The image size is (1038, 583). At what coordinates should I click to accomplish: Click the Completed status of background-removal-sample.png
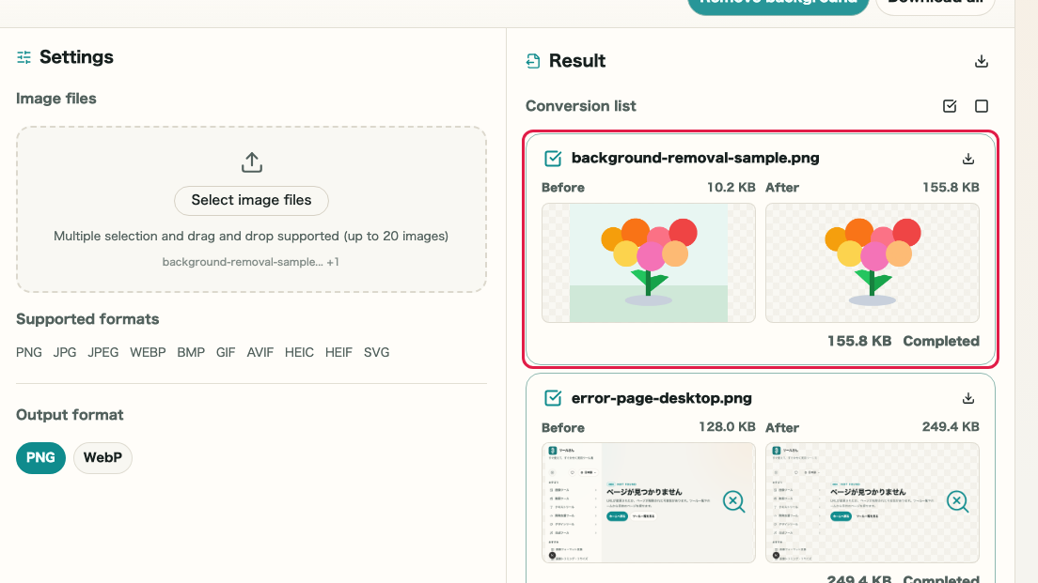click(x=940, y=341)
